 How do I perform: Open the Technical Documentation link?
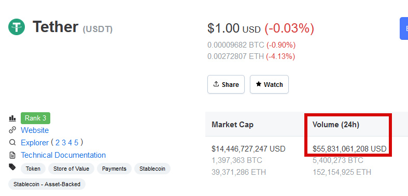63,155
